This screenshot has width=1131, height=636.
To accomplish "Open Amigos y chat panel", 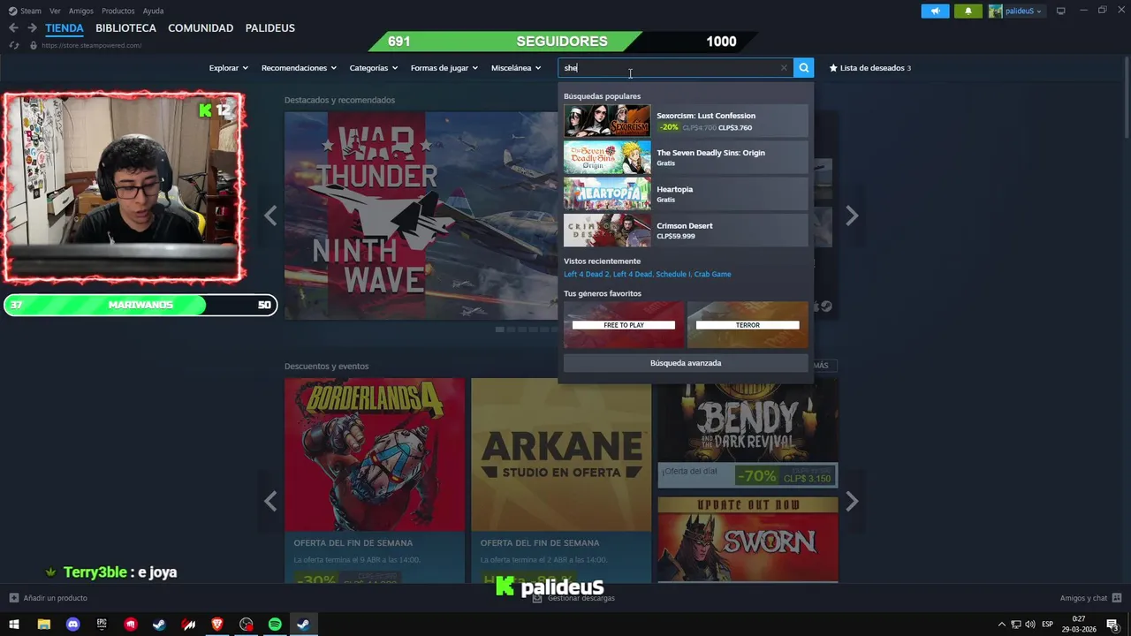I will pos(1090,598).
